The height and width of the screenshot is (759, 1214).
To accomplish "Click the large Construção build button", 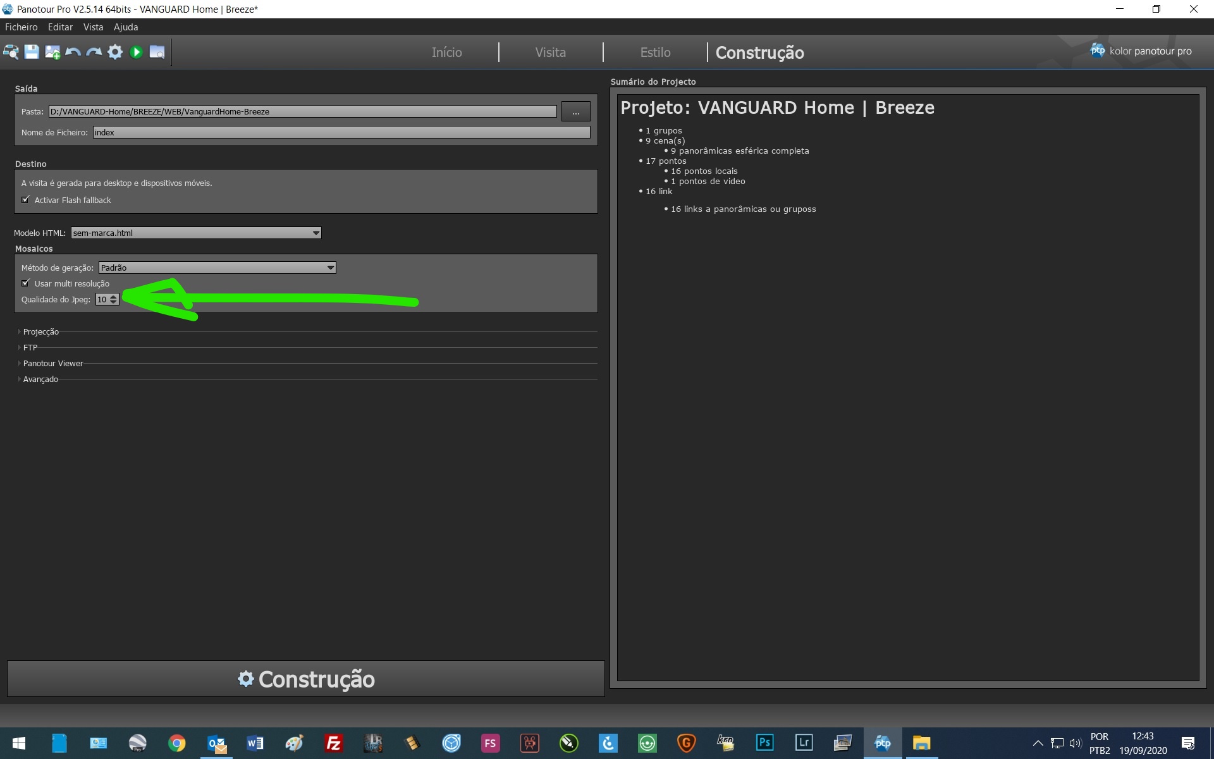I will (306, 679).
